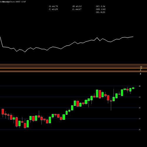The image size is (147, 147).
Task: Click the OH: 1.63 reading
Action: 101,9
